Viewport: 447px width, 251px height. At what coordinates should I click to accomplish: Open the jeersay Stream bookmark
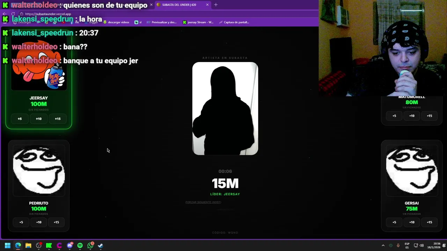coord(198,22)
